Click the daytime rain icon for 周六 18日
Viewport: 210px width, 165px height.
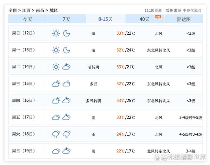click(x=56, y=134)
